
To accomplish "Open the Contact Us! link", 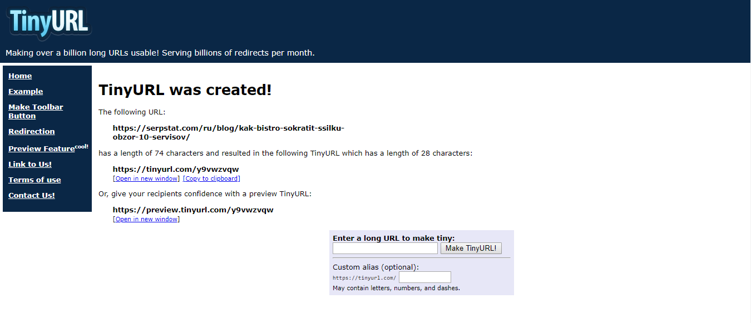I will [x=32, y=196].
